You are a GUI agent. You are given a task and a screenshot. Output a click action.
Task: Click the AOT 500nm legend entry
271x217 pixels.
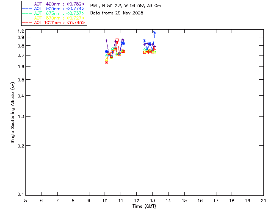point(53,8)
